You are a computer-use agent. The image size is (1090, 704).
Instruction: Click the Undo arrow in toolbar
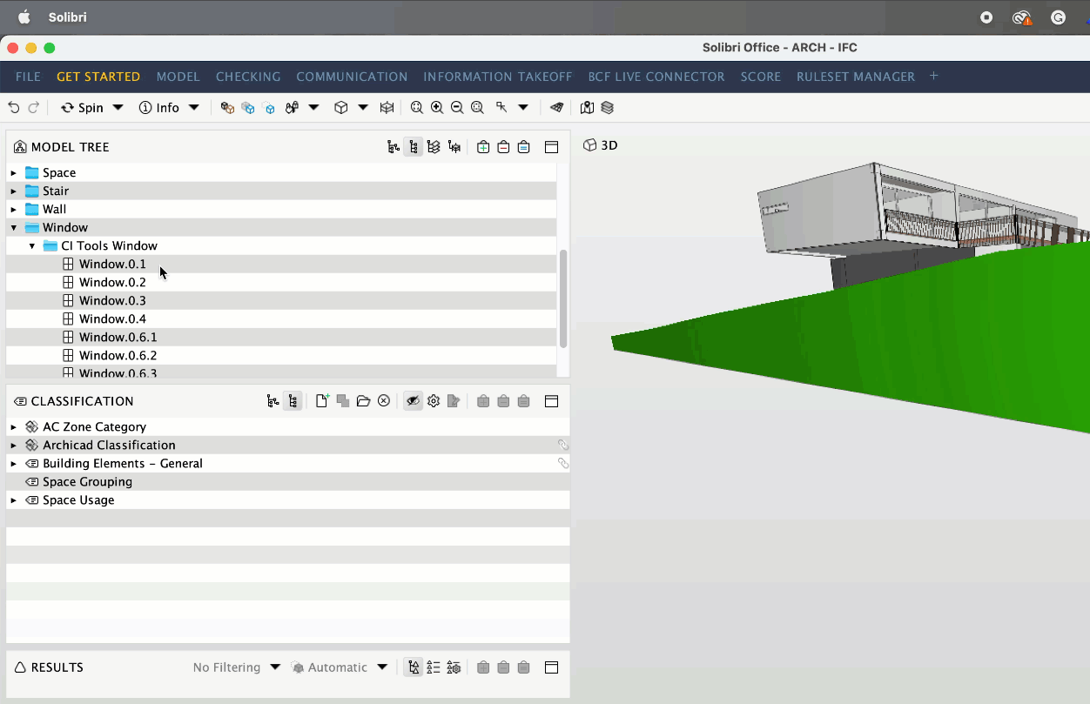[x=14, y=108]
